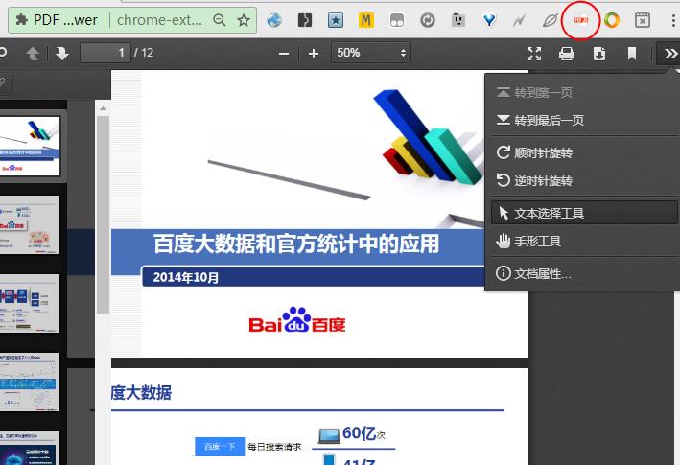Switch to presentation fullscreen mode
This screenshot has width=680, height=465.
pyautogui.click(x=534, y=54)
